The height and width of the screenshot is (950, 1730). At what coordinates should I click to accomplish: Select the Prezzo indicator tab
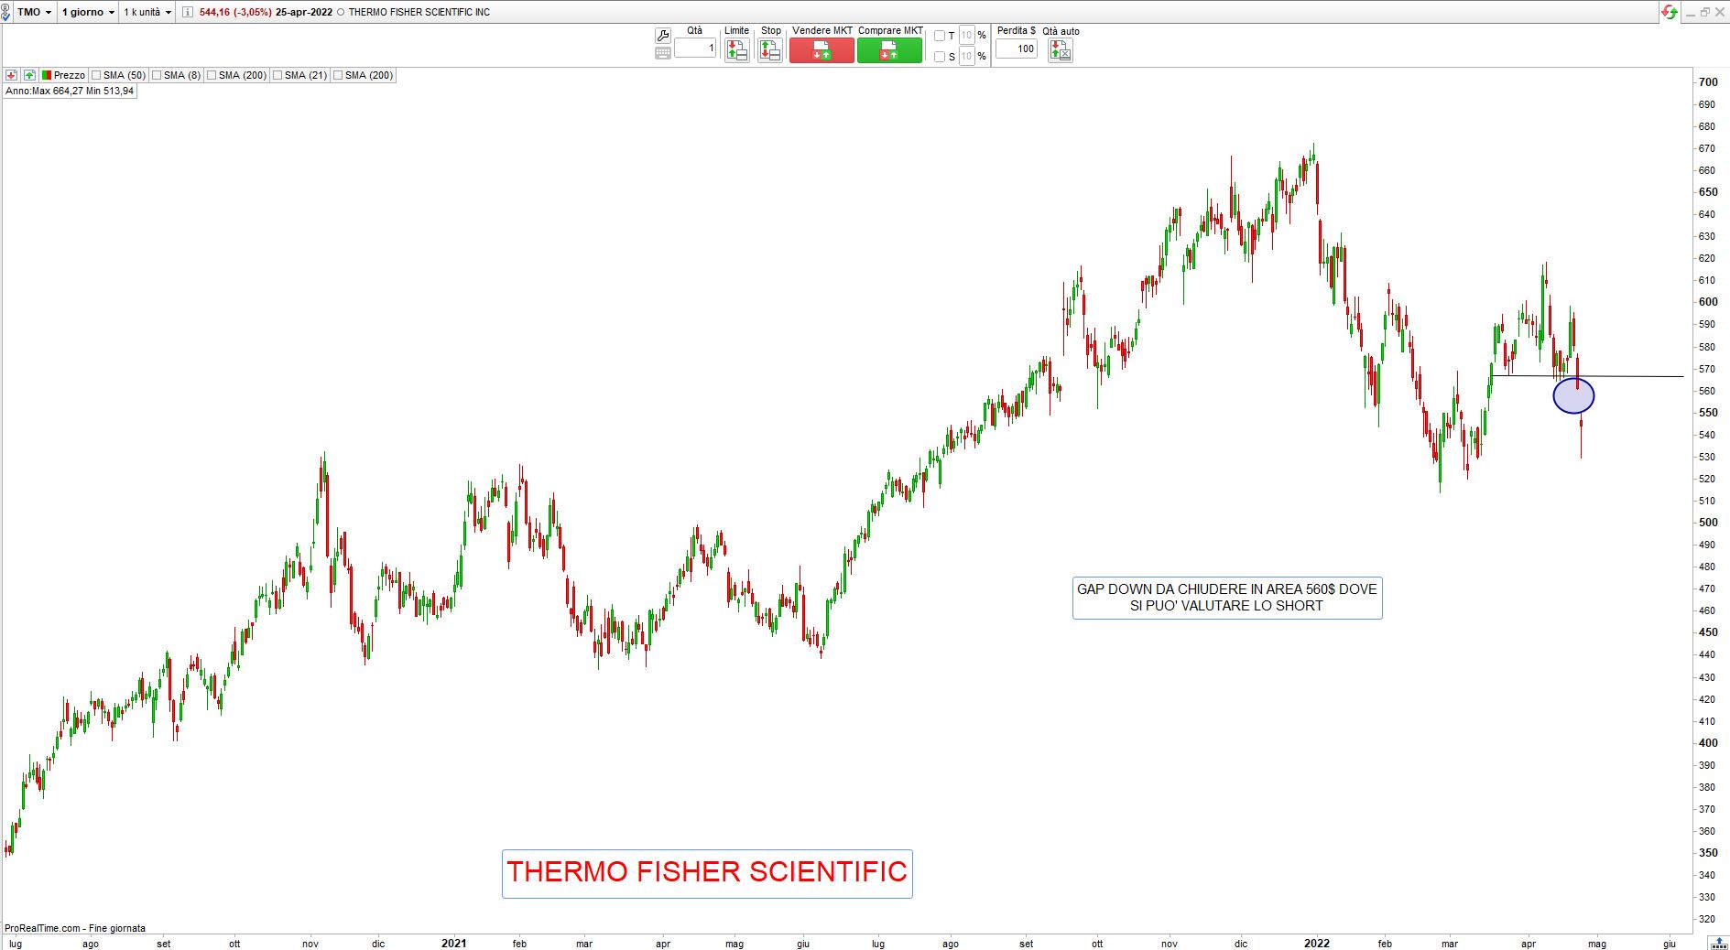(x=63, y=75)
